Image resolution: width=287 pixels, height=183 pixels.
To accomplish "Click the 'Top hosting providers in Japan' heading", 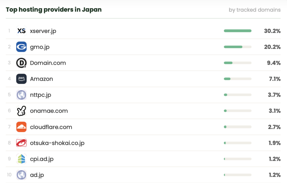I will [x=54, y=10].
